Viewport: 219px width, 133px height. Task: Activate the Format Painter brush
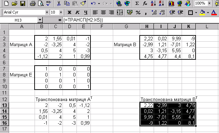(x=83, y=3)
